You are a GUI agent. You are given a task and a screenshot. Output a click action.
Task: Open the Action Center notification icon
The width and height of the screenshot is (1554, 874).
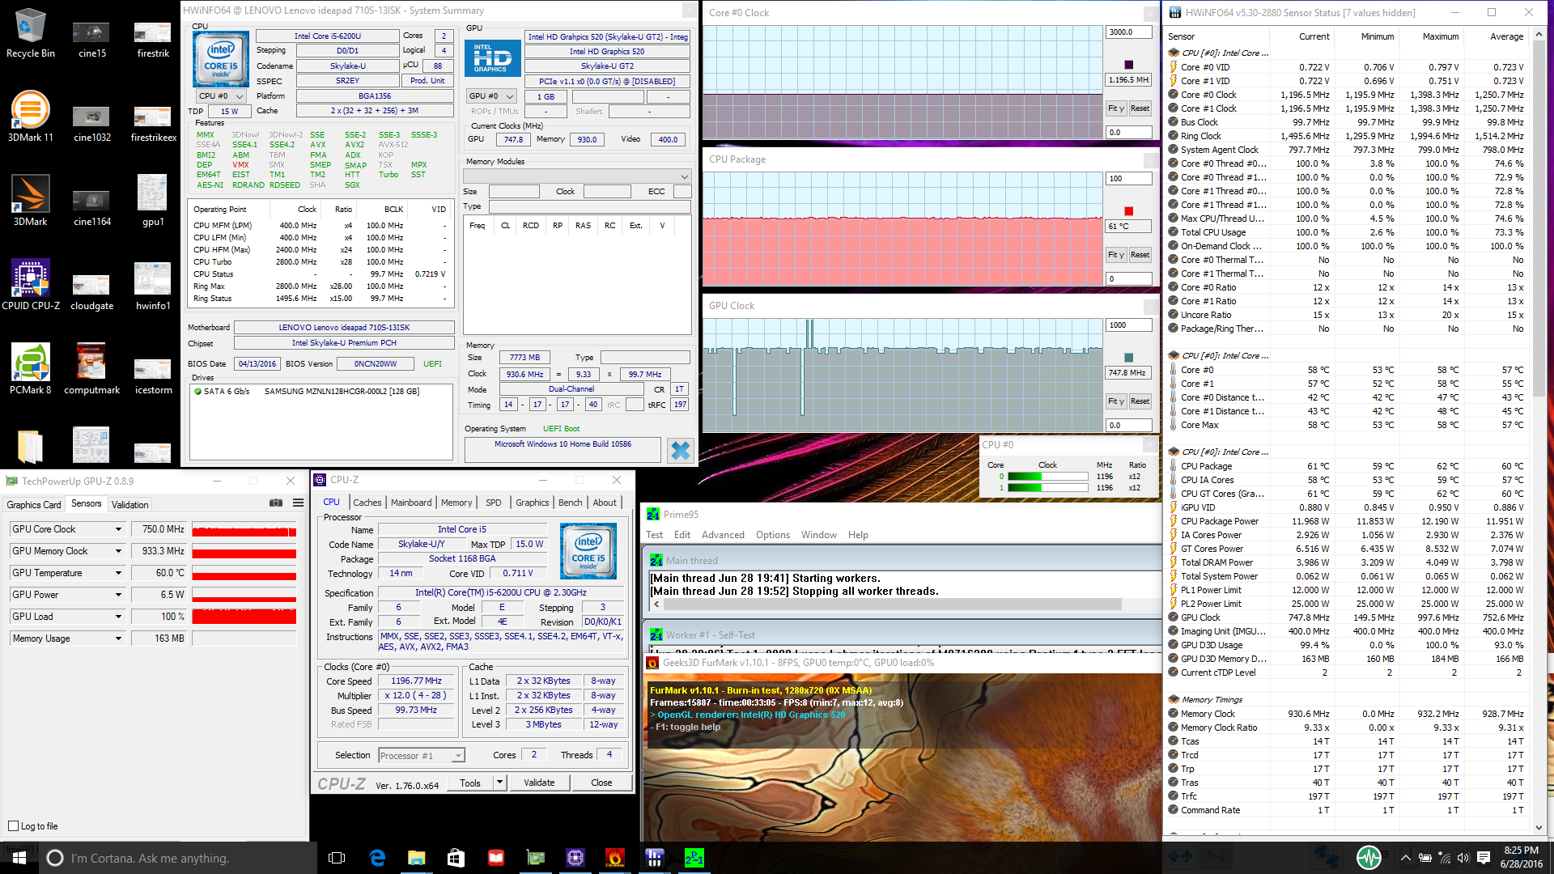pyautogui.click(x=1484, y=858)
